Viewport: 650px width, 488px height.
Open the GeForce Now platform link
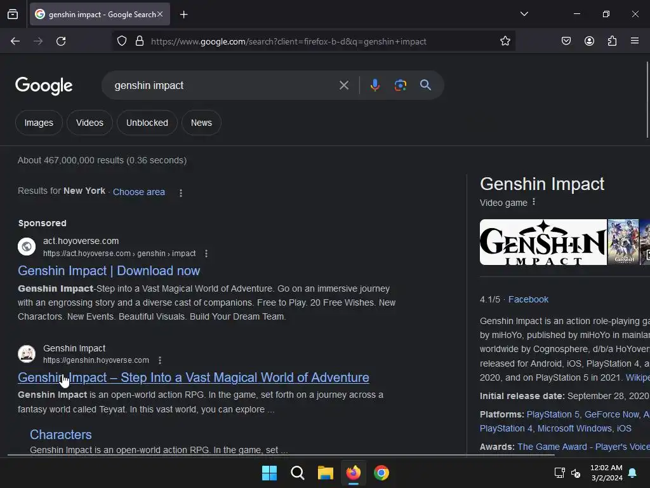pos(611,414)
